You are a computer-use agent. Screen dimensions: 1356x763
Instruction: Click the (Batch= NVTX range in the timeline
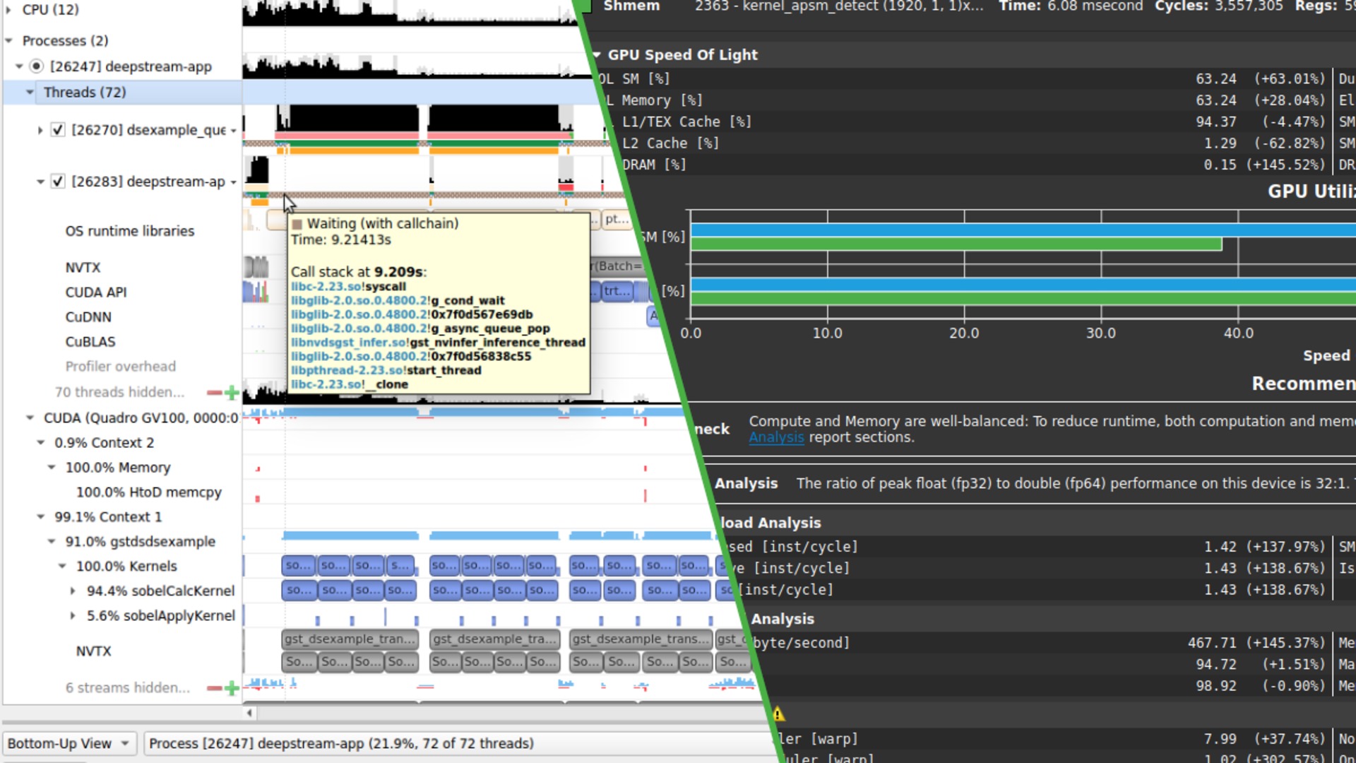[x=619, y=266]
